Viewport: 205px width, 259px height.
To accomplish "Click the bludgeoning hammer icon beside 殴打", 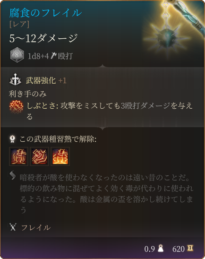I will coord(53,56).
